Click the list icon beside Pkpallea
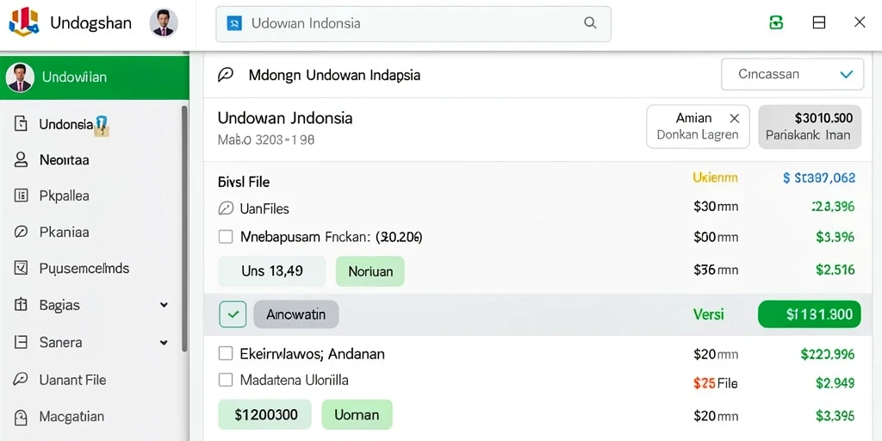The width and height of the screenshot is (882, 441). tap(21, 196)
